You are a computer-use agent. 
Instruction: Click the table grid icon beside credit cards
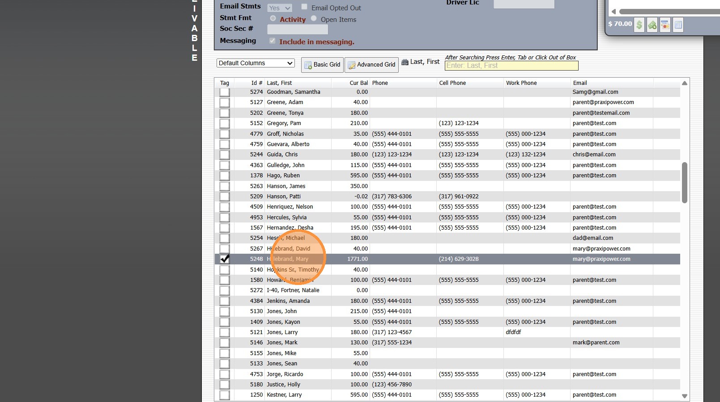tap(678, 25)
